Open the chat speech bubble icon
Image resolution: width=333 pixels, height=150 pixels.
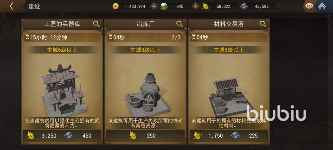click(x=309, y=6)
